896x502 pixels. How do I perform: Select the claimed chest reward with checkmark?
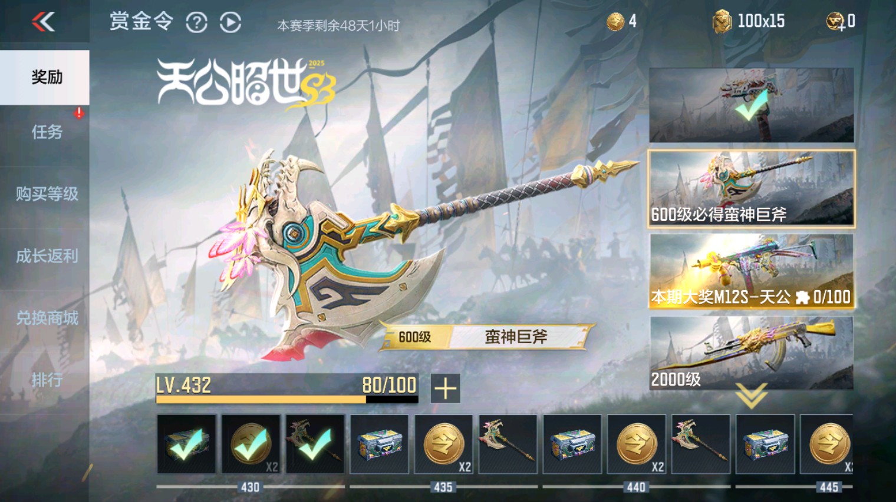[x=186, y=444]
